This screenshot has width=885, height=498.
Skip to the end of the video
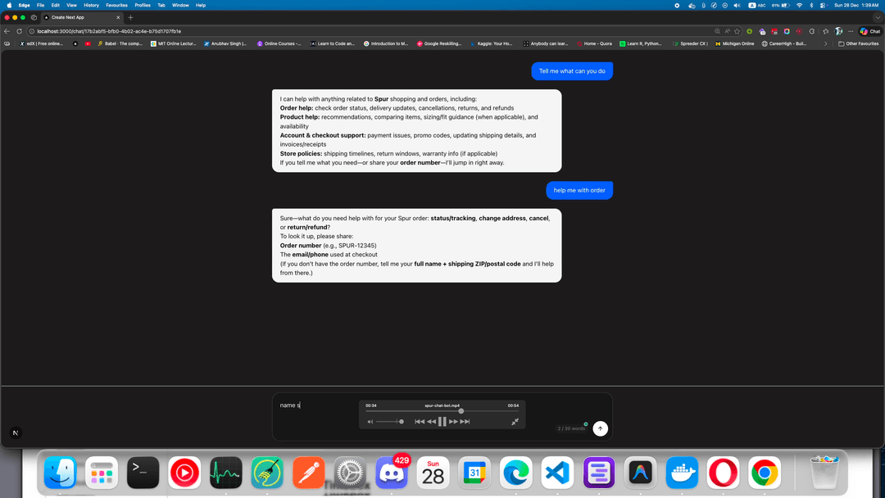[465, 421]
